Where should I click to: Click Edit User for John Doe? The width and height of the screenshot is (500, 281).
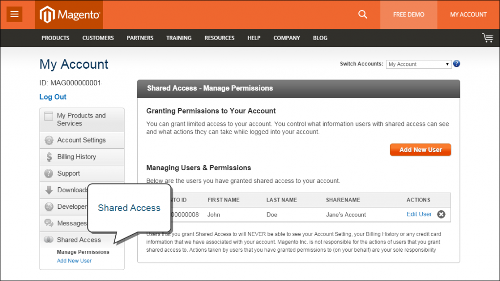(419, 214)
